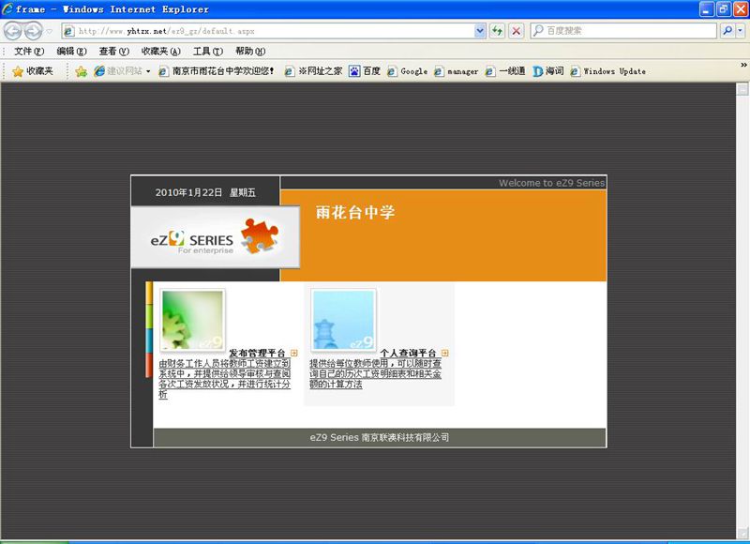Click the Stop loading icon
The width and height of the screenshot is (750, 544).
point(516,31)
